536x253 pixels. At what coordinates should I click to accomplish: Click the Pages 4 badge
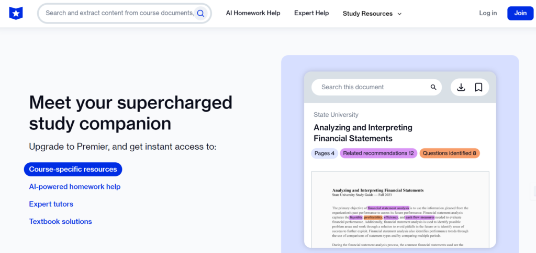(x=324, y=153)
